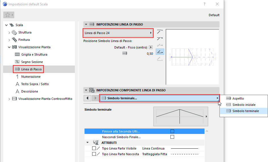Click the Segno Sezione icon
The width and height of the screenshot is (268, 162).
(x=17, y=62)
